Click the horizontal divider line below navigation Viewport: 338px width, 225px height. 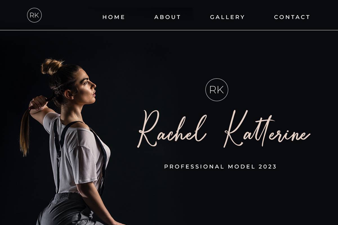169,30
